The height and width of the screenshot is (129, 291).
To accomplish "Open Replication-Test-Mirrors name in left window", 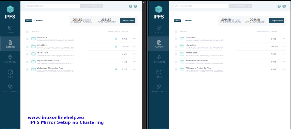I will tap(48, 61).
